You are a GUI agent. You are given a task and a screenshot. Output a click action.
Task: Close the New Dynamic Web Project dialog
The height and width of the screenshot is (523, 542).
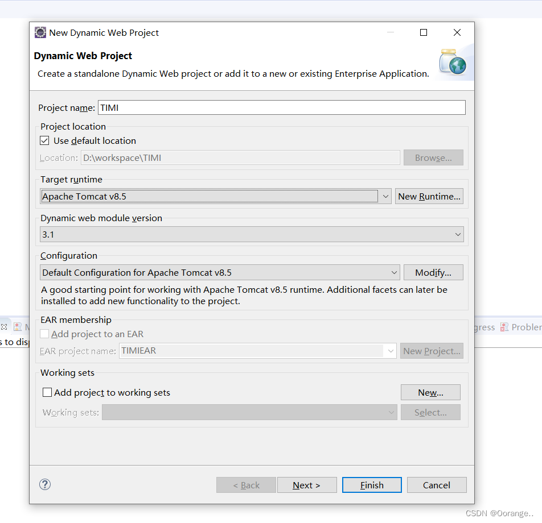pos(457,32)
